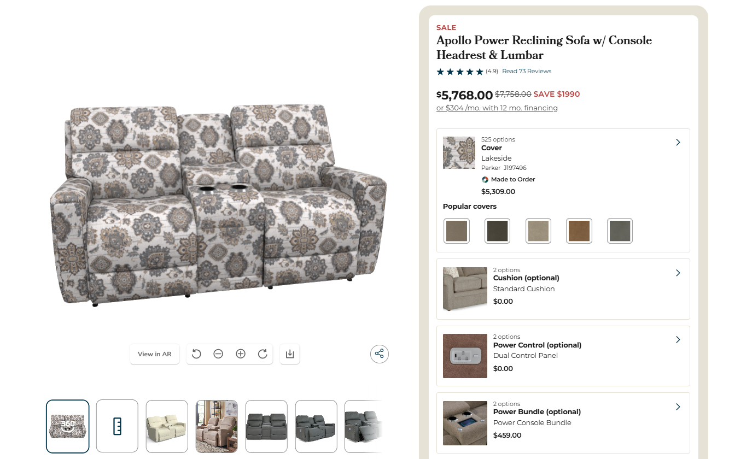The image size is (729, 459).
Task: Click the share icon
Action: 380,354
